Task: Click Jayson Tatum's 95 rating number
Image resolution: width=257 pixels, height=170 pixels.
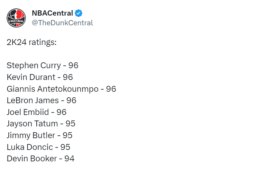Action: 71,124
